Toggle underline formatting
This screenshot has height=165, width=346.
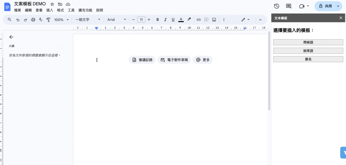[x=173, y=20]
